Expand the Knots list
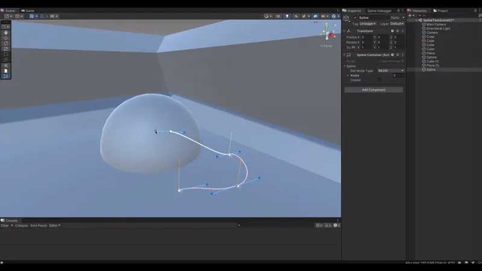This screenshot has width=482, height=271. tap(348, 75)
